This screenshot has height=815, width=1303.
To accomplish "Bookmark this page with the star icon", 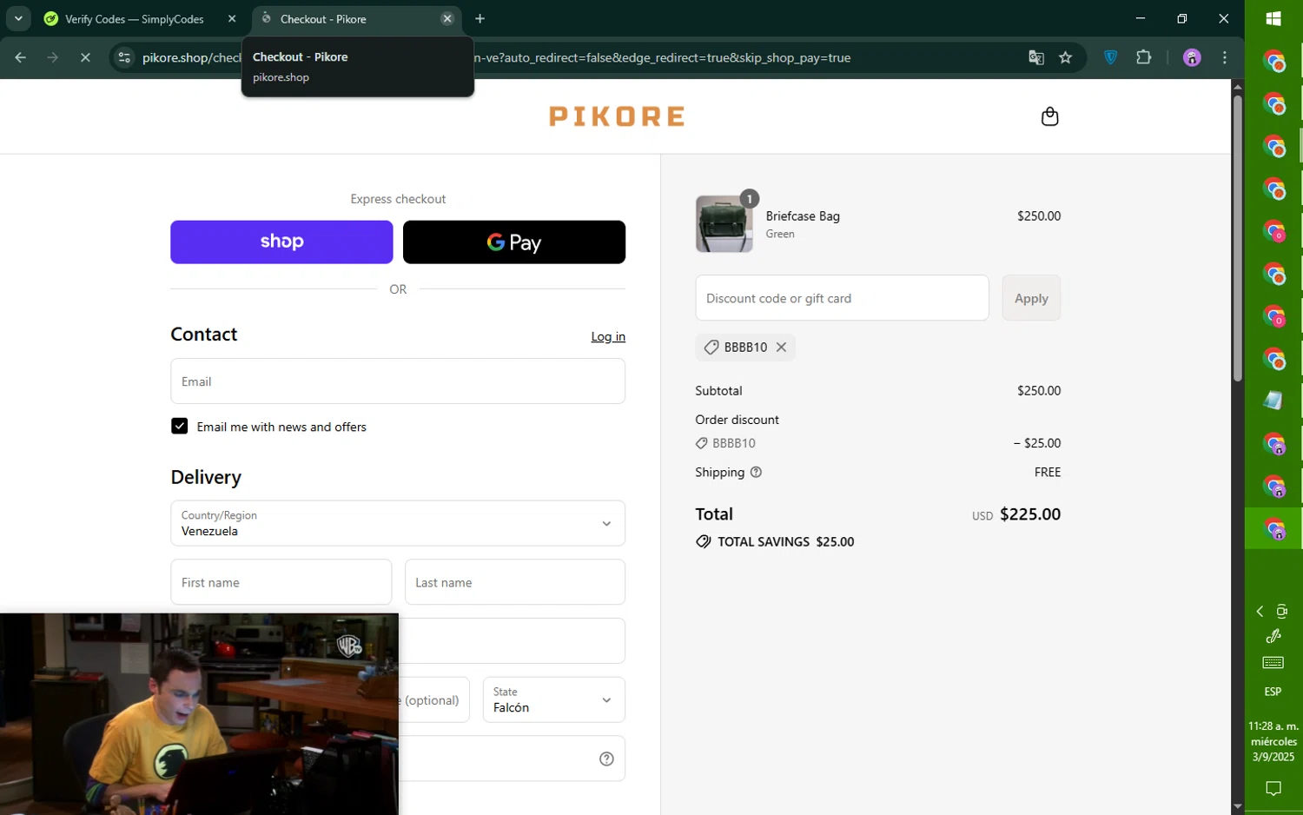I will [x=1065, y=57].
